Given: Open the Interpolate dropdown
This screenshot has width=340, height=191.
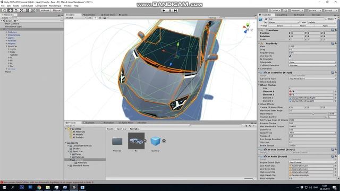Looking at the screenshot, I should 312,62.
